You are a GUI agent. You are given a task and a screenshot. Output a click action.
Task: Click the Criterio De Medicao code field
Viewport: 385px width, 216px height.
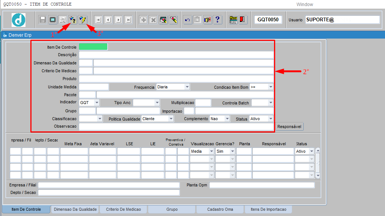[x=85, y=71]
